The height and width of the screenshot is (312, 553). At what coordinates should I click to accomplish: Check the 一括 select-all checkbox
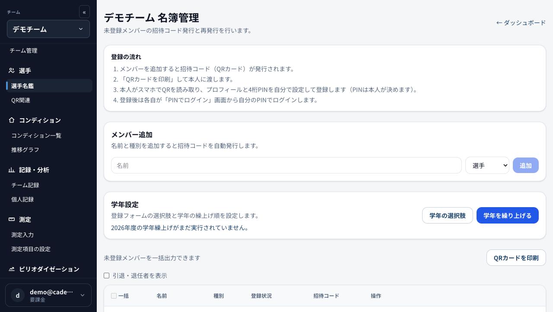click(x=114, y=296)
